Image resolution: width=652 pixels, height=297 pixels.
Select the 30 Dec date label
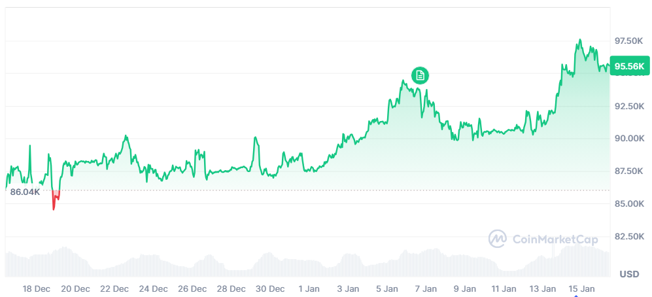click(x=271, y=288)
